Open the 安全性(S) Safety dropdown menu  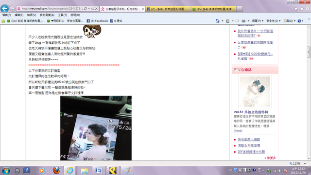click(x=273, y=21)
